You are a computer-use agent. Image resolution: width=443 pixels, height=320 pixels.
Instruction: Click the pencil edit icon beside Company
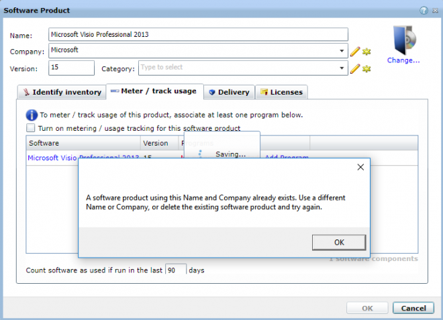click(355, 52)
